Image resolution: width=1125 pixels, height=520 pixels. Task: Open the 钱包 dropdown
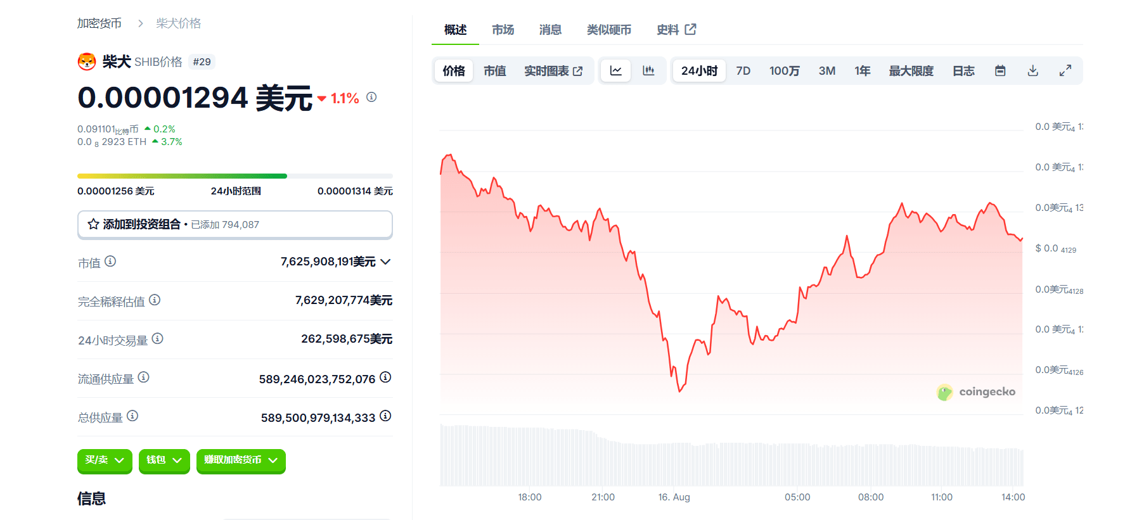[x=164, y=460]
